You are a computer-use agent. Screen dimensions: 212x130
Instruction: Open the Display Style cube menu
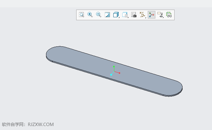[x=116, y=15]
